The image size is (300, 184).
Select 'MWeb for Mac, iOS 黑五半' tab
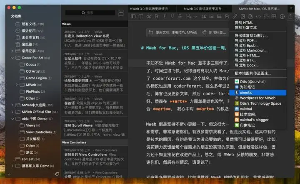coord(260,9)
